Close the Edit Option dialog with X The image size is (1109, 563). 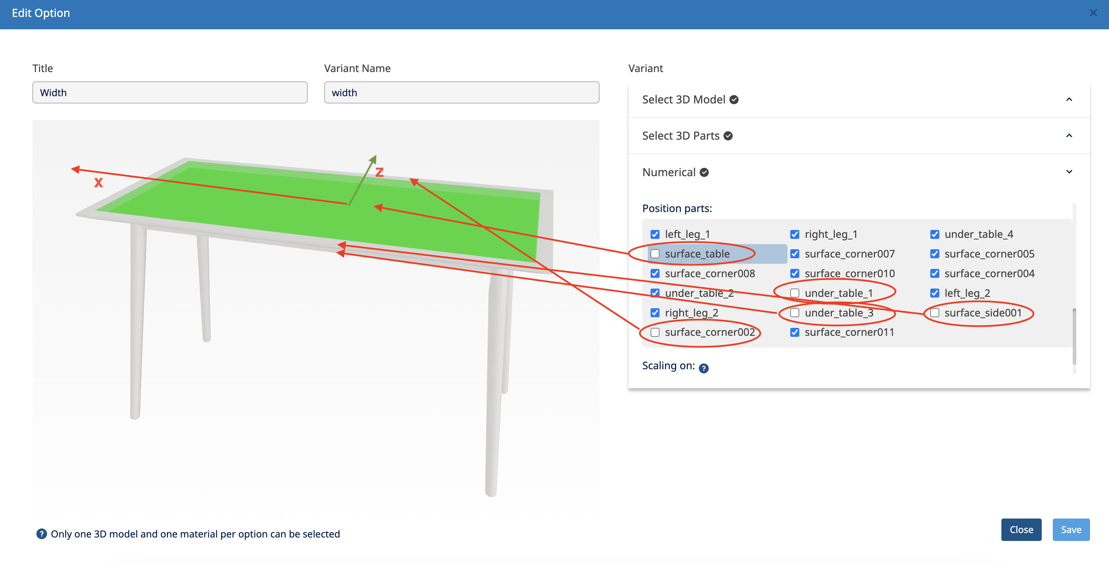1093,13
